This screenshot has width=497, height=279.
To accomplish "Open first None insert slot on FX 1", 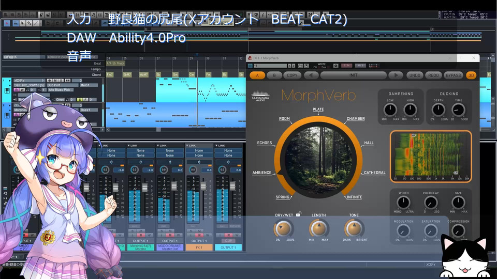I will [x=199, y=150].
